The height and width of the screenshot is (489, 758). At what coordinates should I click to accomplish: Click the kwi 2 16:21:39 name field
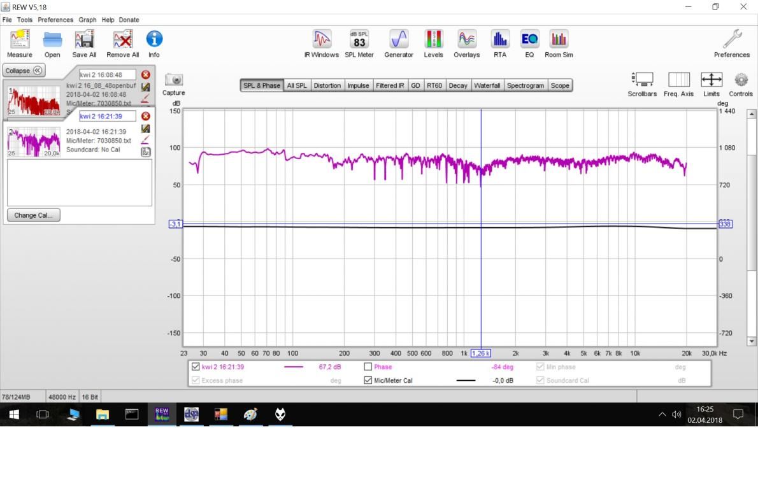[107, 116]
